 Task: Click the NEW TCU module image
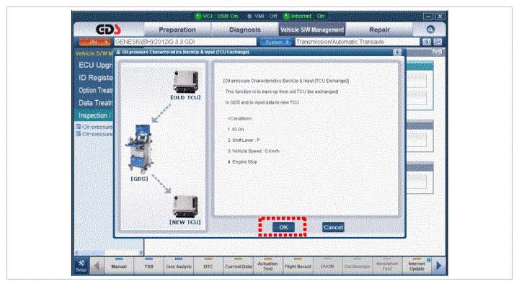tap(186, 206)
